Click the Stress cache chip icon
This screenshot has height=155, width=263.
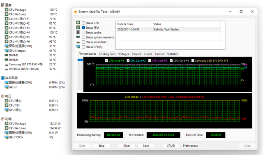coord(78,32)
